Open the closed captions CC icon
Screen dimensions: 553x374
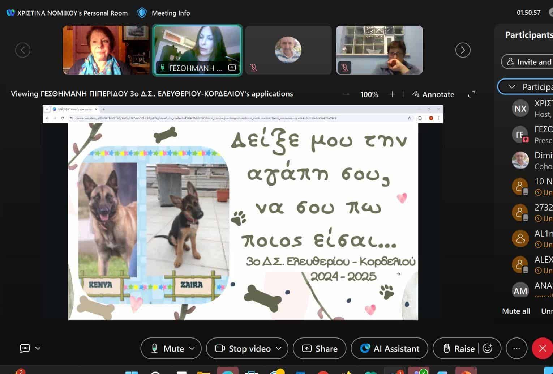pyautogui.click(x=25, y=348)
